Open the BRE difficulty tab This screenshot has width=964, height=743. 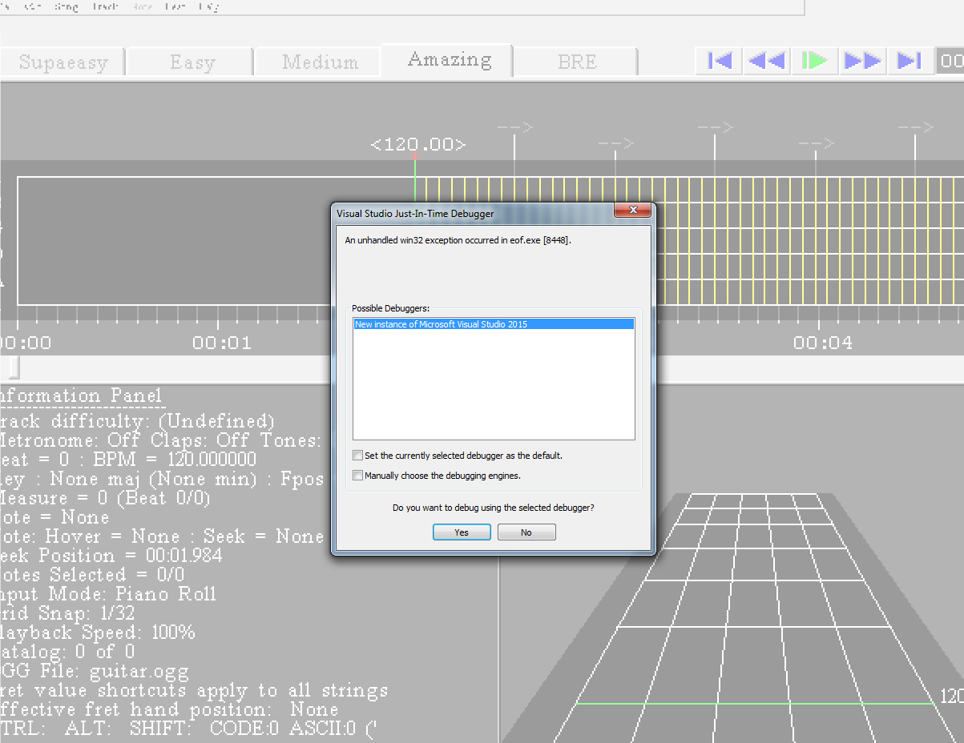(x=576, y=62)
